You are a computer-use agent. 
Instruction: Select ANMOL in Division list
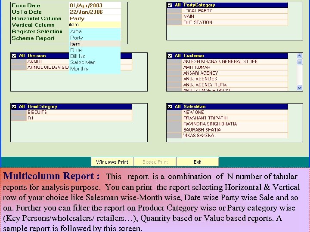(x=79, y=61)
